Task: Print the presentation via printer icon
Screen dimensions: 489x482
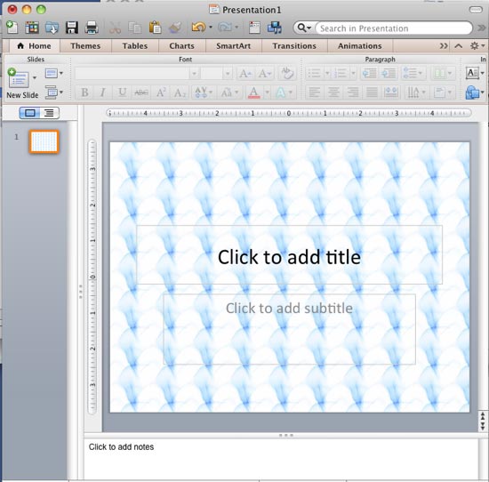Action: click(x=92, y=28)
